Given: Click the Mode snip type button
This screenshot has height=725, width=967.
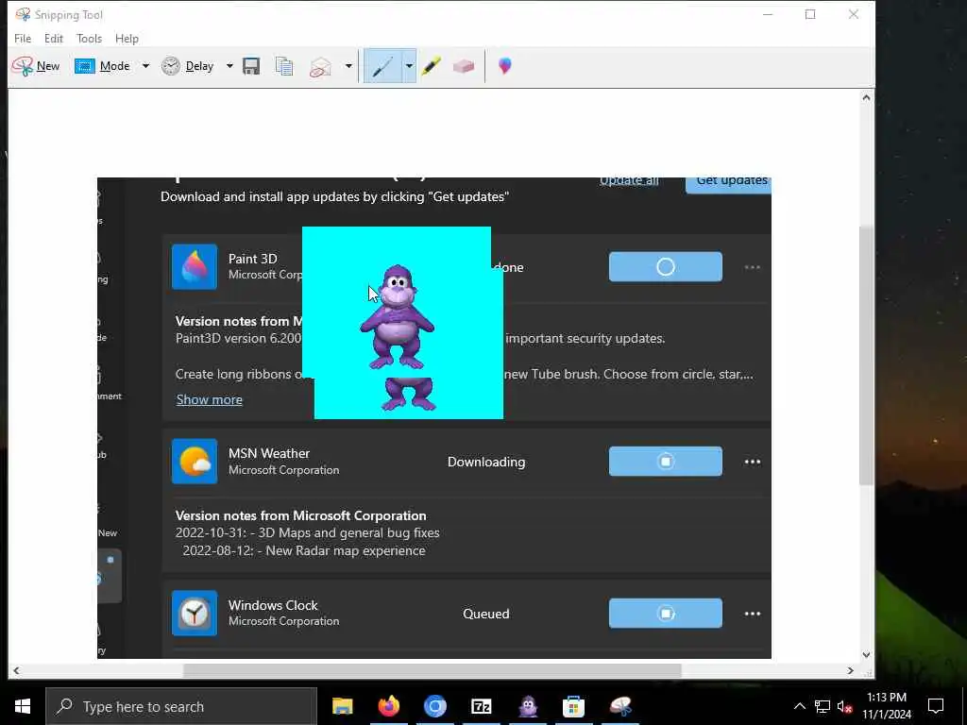Looking at the screenshot, I should 102,66.
